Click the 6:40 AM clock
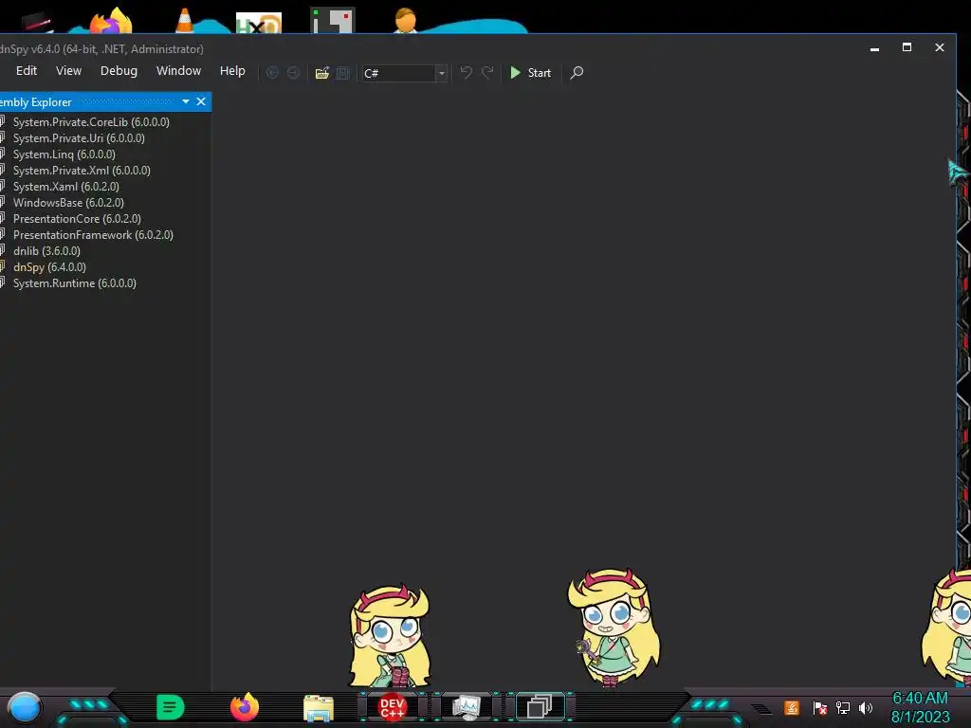The height and width of the screenshot is (728, 971). click(x=920, y=699)
